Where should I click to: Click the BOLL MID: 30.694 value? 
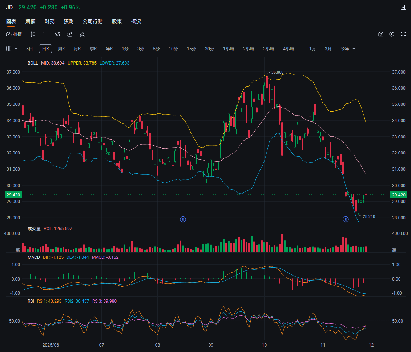click(53, 63)
